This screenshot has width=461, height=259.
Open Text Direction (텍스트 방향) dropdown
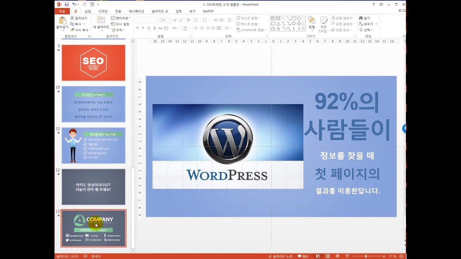click(249, 18)
